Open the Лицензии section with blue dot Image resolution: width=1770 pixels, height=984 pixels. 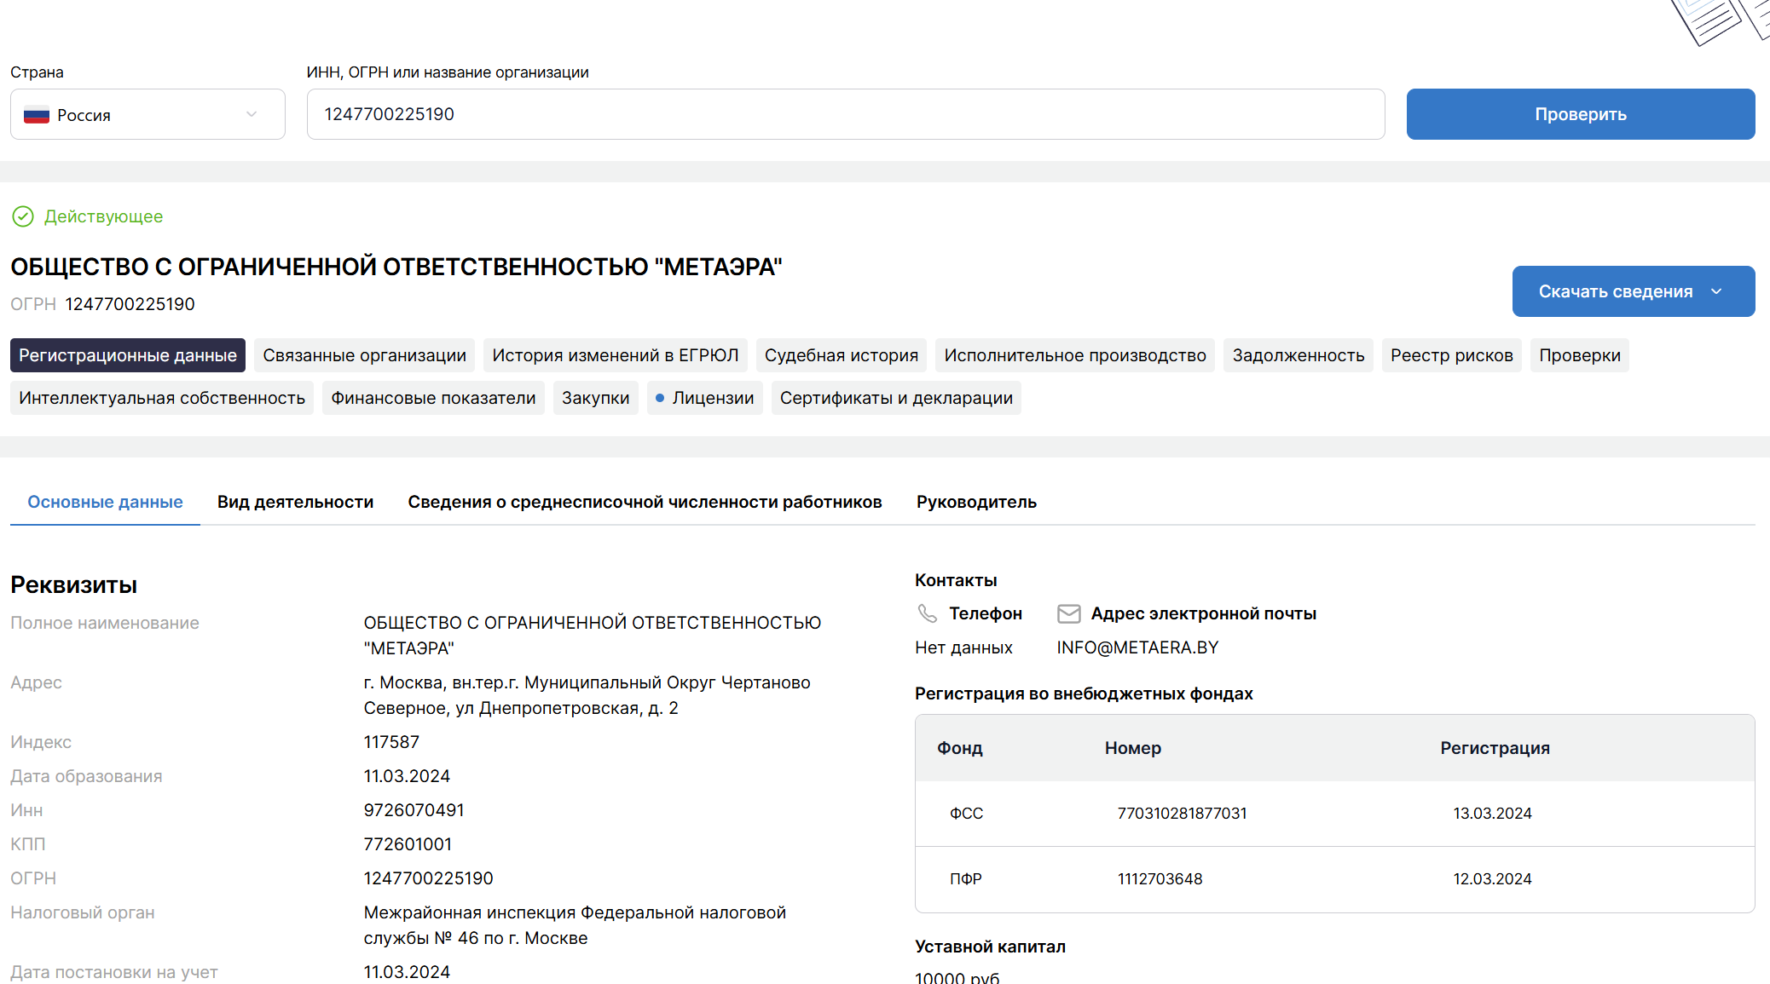(704, 398)
